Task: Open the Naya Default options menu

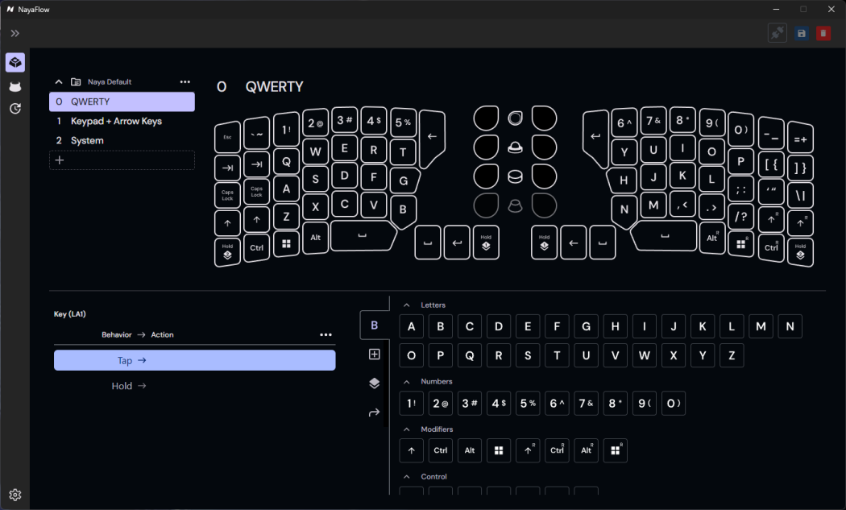Action: click(x=185, y=81)
